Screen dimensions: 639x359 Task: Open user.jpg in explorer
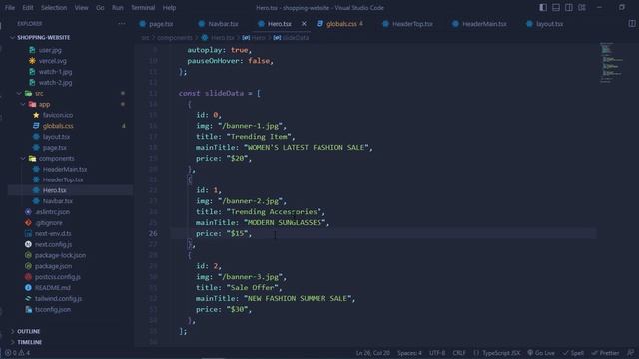tap(50, 50)
